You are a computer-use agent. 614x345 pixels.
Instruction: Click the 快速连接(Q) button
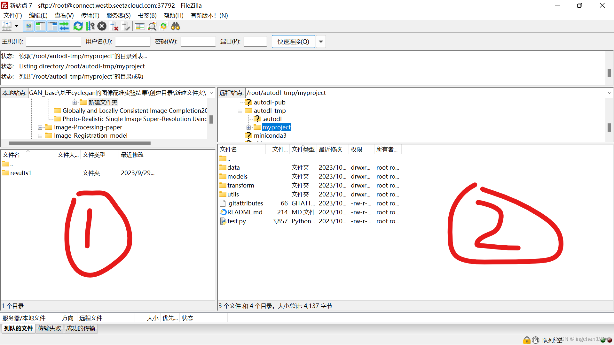point(293,42)
